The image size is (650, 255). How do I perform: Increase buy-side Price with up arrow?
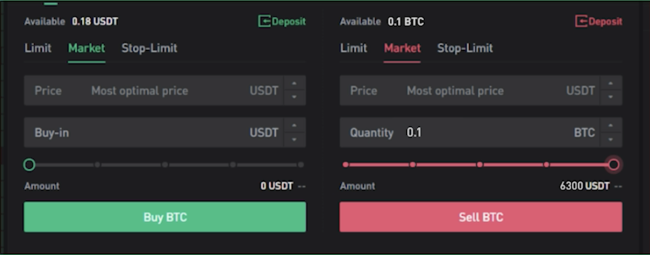[x=294, y=84]
